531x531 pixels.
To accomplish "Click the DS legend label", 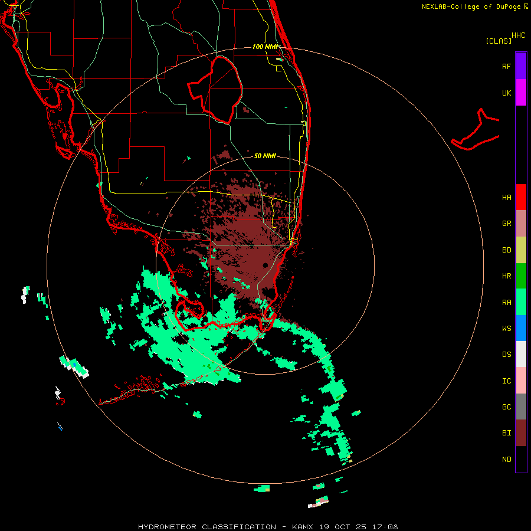I will coord(506,355).
